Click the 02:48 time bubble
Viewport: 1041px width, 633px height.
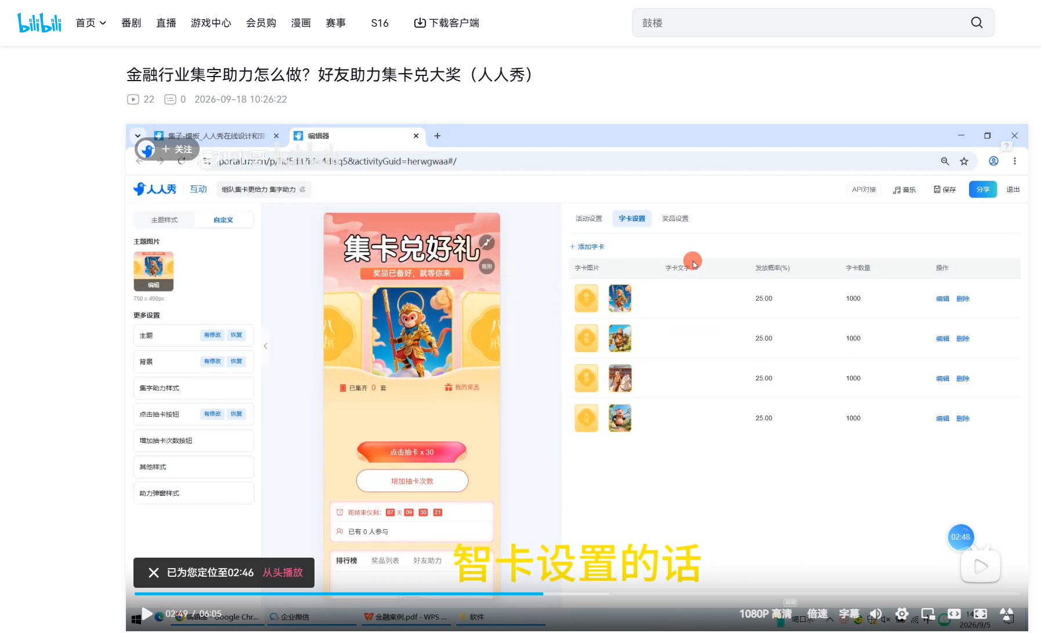tap(960, 537)
